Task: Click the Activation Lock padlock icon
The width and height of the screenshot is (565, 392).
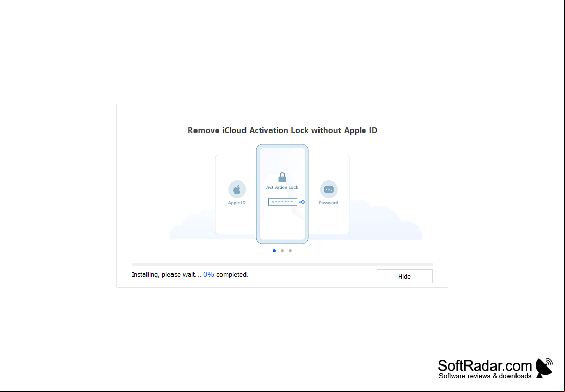Action: point(282,177)
